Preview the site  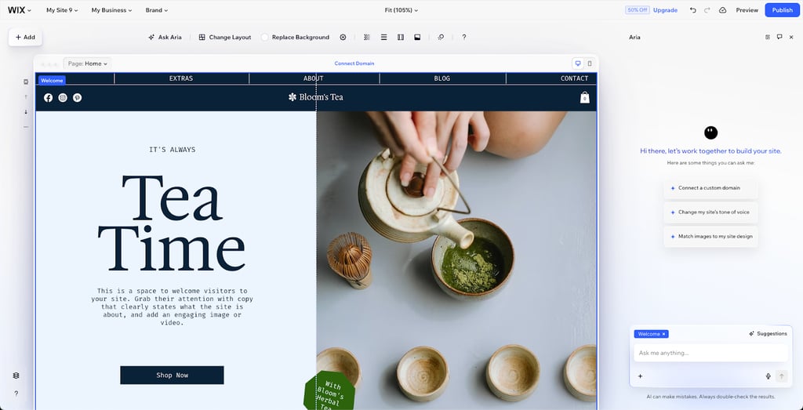747,10
